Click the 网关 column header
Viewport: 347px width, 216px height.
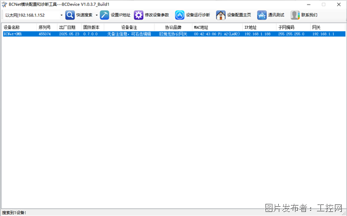click(x=328, y=27)
